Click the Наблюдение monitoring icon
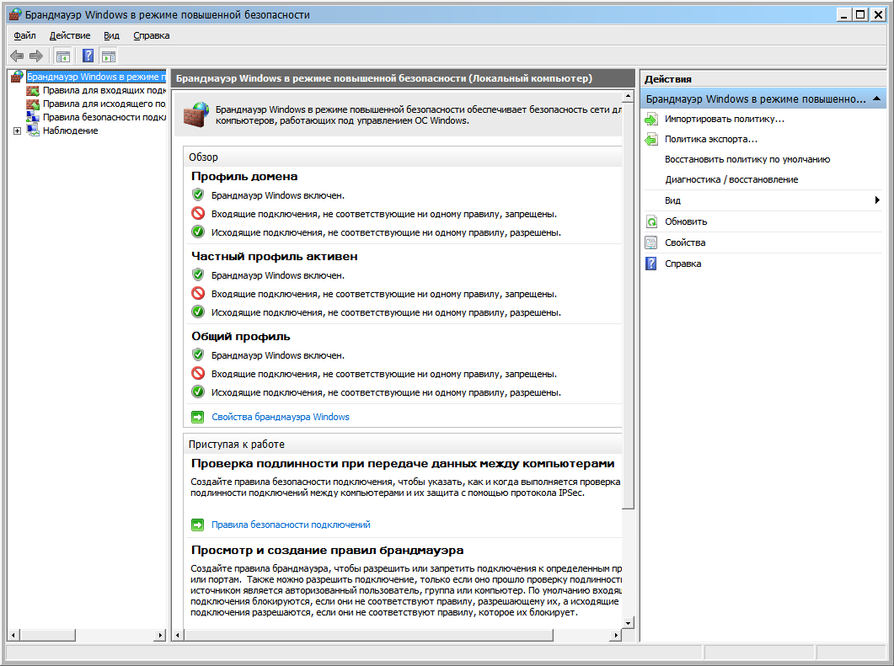The width and height of the screenshot is (894, 666). [x=33, y=131]
